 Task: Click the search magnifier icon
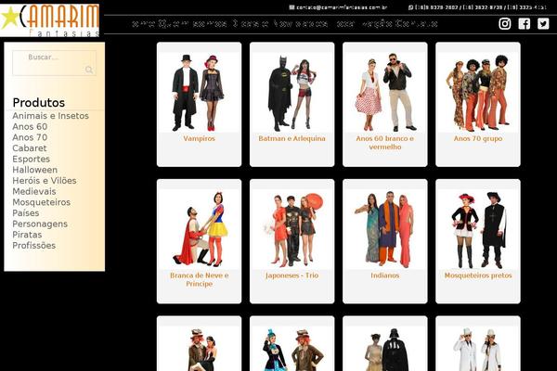(x=89, y=70)
